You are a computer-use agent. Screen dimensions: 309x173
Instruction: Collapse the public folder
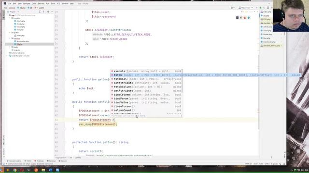click(x=10, y=33)
